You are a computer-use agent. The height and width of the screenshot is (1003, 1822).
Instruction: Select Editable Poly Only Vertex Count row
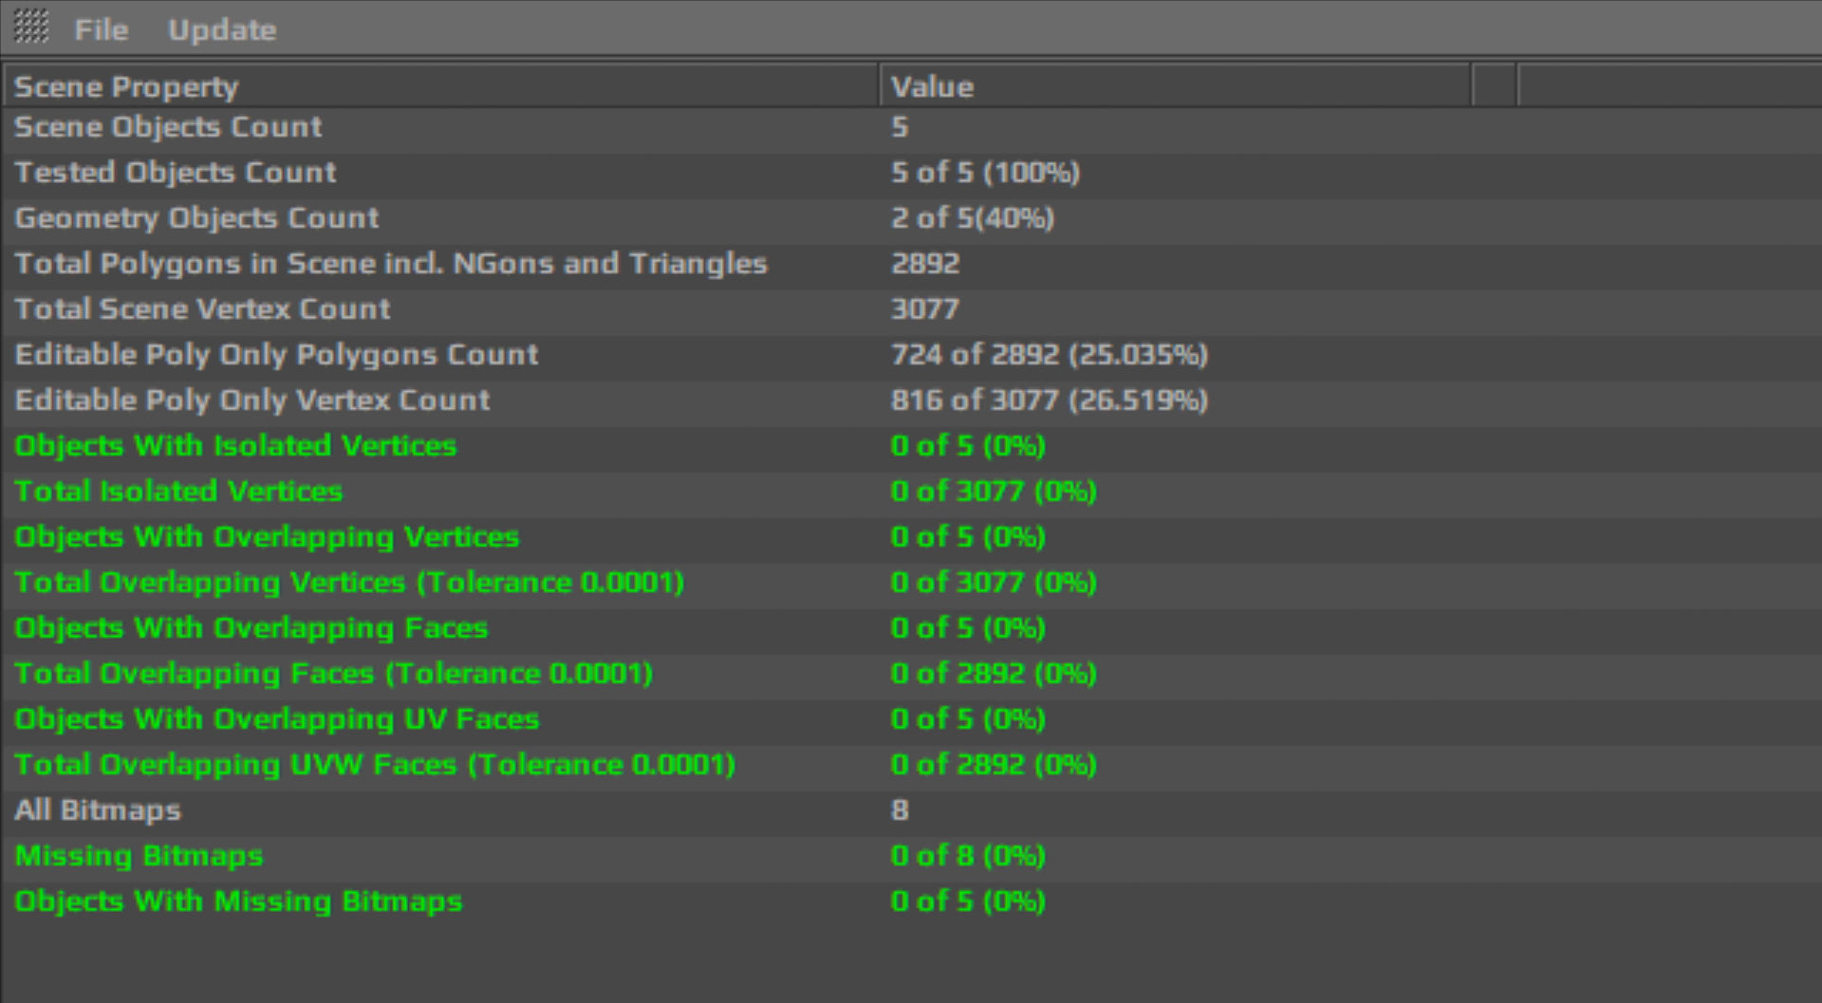click(x=911, y=400)
